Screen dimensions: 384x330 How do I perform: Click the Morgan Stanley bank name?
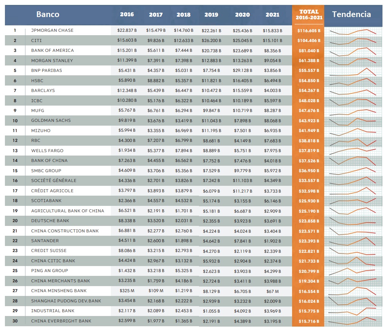[52, 61]
